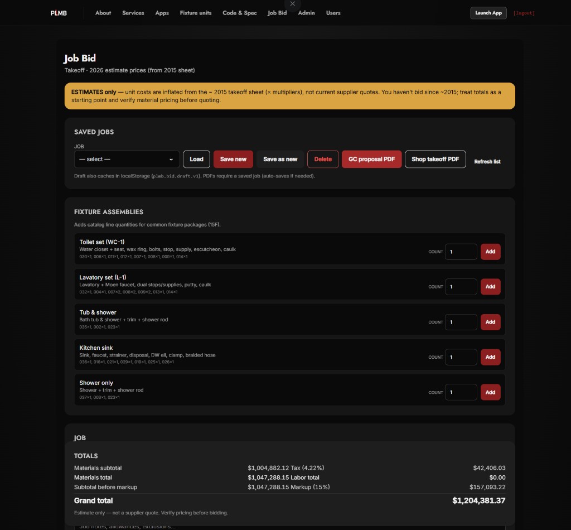This screenshot has height=530, width=571.
Task: Click the red Save new button
Action: [233, 159]
